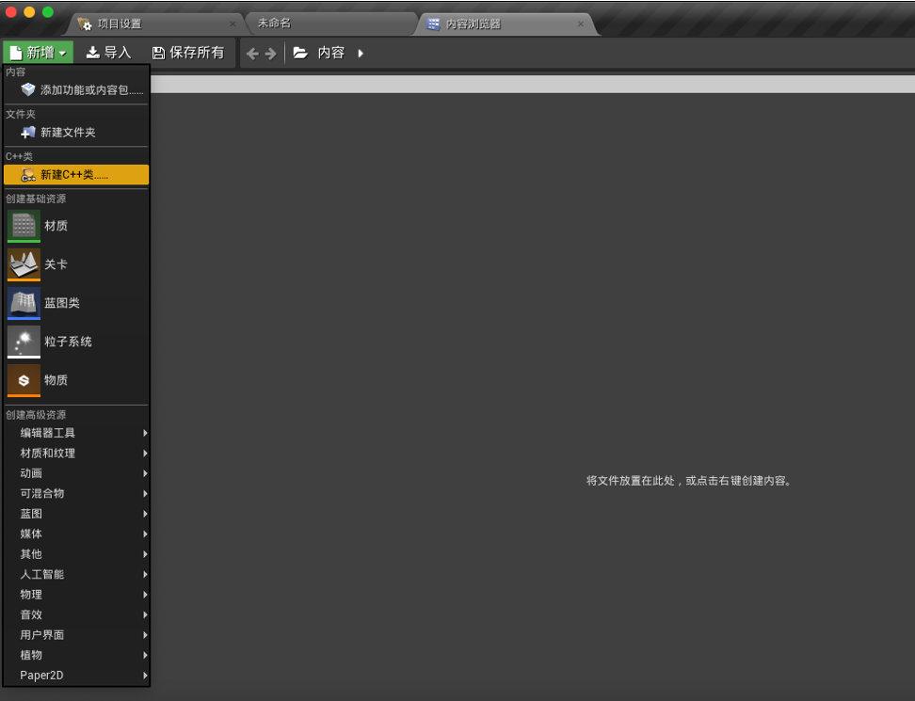Create a 粒子系统 particle system
Image resolution: width=915 pixels, height=701 pixels.
[x=76, y=342]
